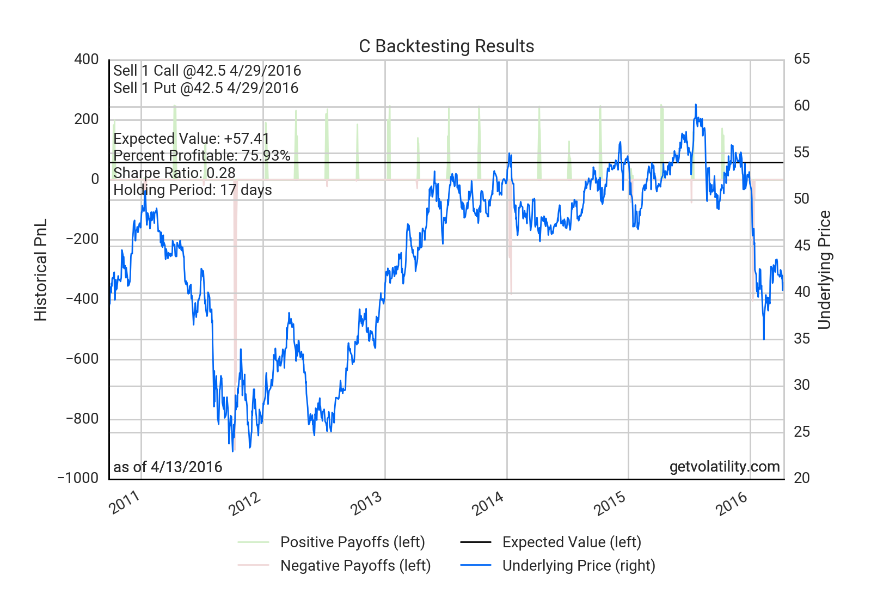Click the chart title 'C Backtesting Results'
The width and height of the screenshot is (871, 599).
tap(446, 46)
